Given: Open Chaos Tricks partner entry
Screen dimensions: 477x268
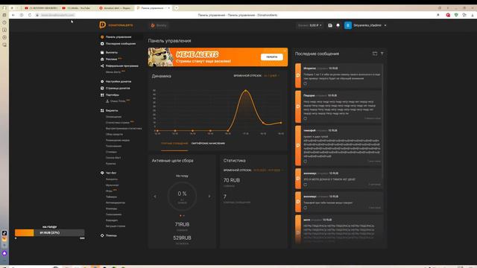Looking at the screenshot, I should (118, 101).
